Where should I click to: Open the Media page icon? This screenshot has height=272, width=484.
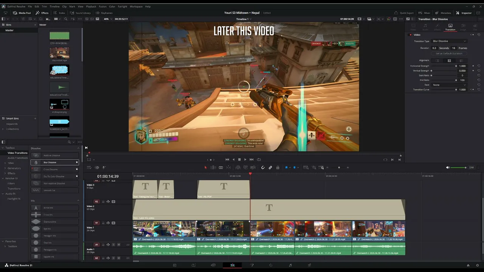(x=174, y=265)
